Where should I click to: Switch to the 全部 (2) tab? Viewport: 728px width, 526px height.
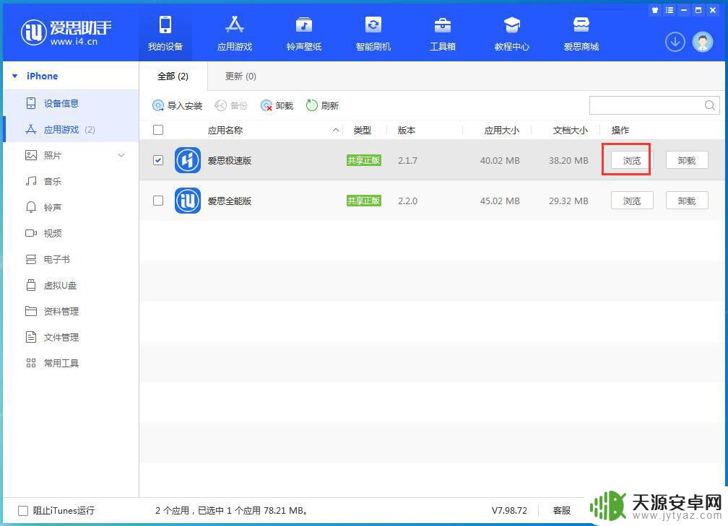pos(173,76)
